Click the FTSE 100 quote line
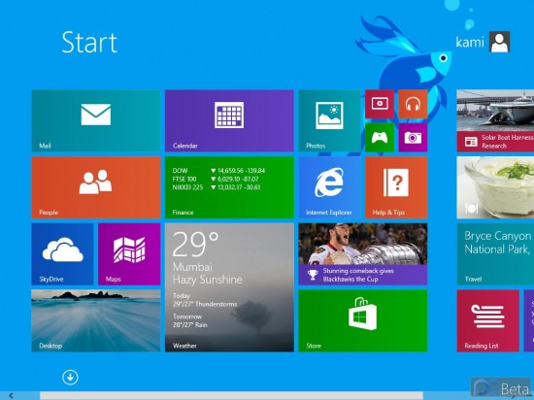The height and width of the screenshot is (400, 534). click(216, 179)
